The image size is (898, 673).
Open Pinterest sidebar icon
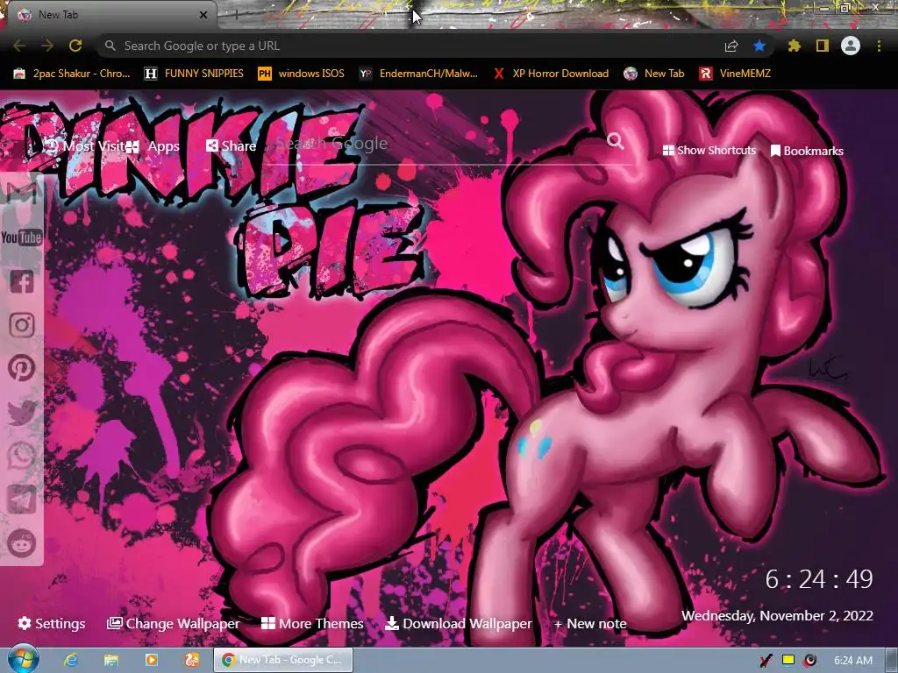click(22, 368)
